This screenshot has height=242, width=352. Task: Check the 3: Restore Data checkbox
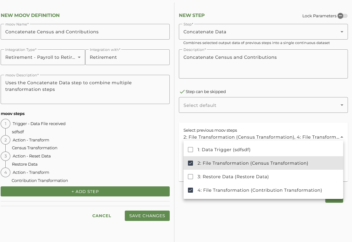(x=190, y=177)
